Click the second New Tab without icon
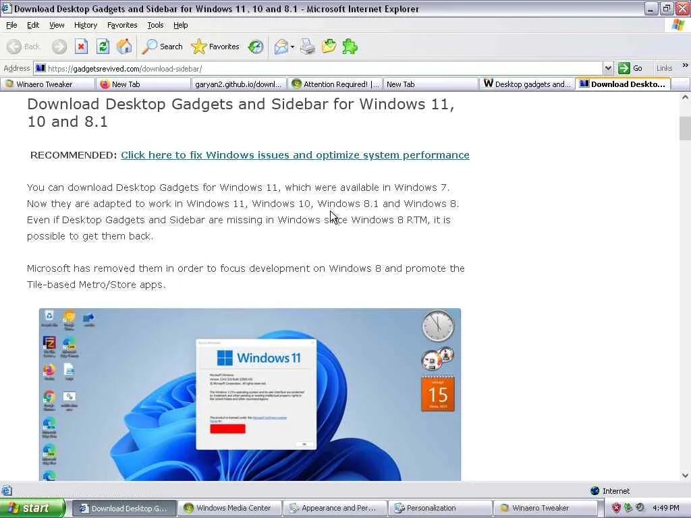The image size is (691, 518). click(x=431, y=84)
